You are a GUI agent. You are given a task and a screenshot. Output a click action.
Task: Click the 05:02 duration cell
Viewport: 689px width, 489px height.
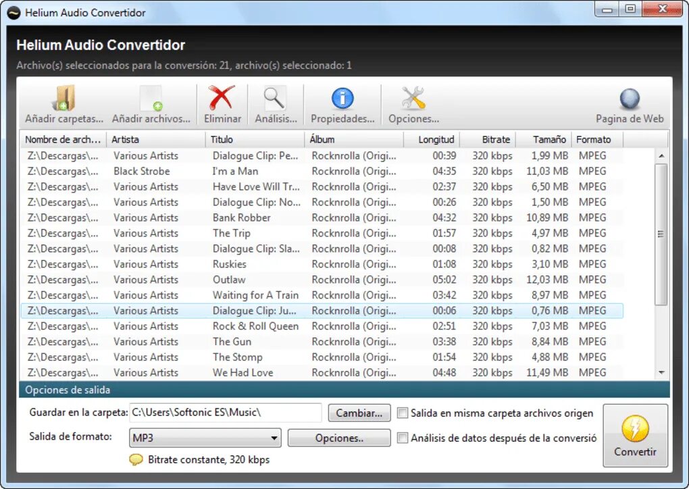click(444, 280)
